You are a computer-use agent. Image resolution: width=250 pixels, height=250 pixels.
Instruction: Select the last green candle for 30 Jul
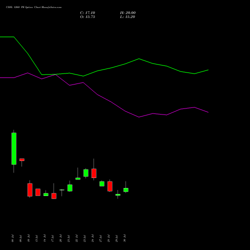126,190
